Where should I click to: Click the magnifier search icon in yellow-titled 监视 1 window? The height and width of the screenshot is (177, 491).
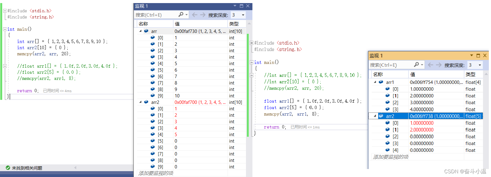pos(416,65)
